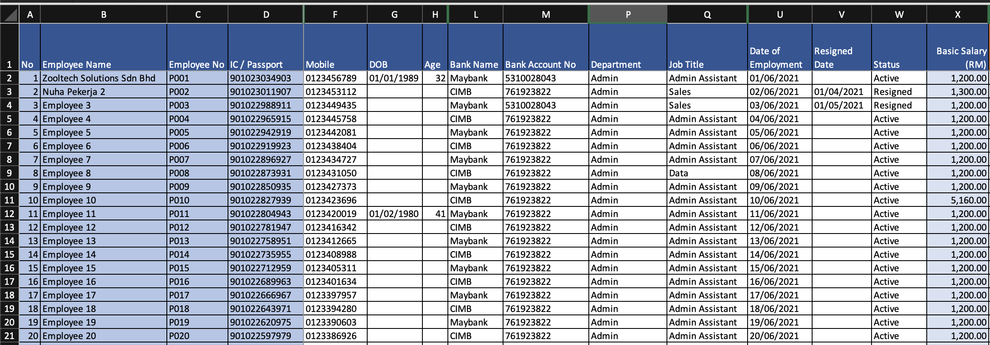990x345 pixels.
Task: Select the 'Employee 10' name cell
Action: (104, 200)
